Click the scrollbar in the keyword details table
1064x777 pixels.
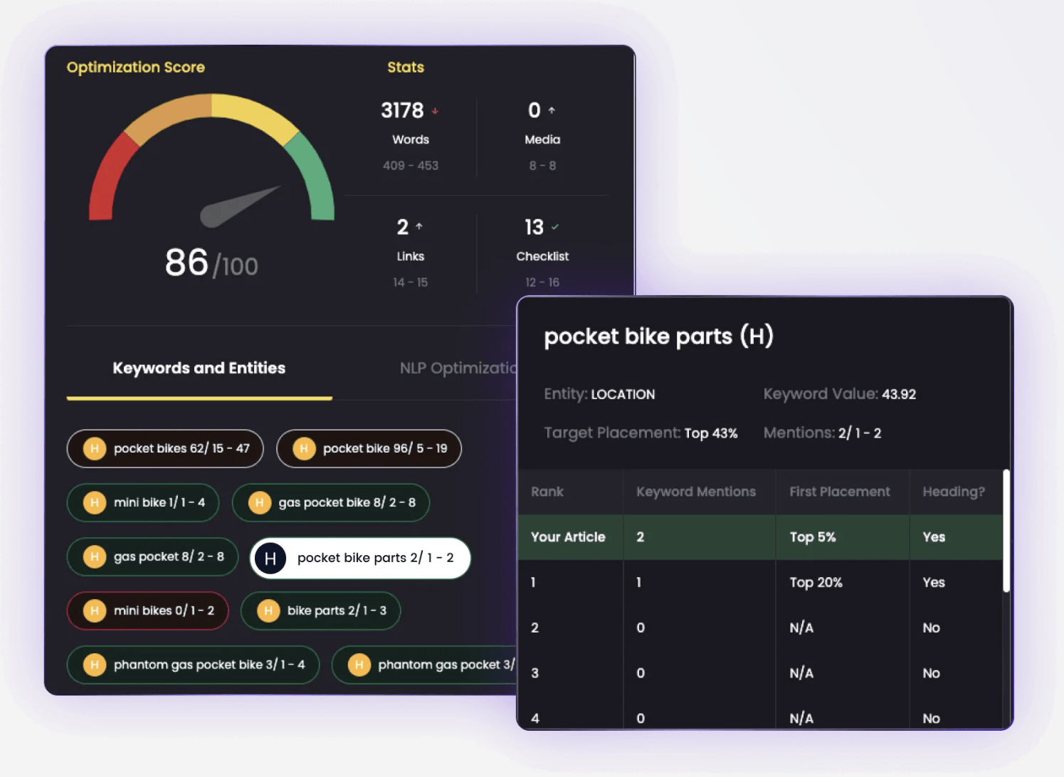(1006, 531)
